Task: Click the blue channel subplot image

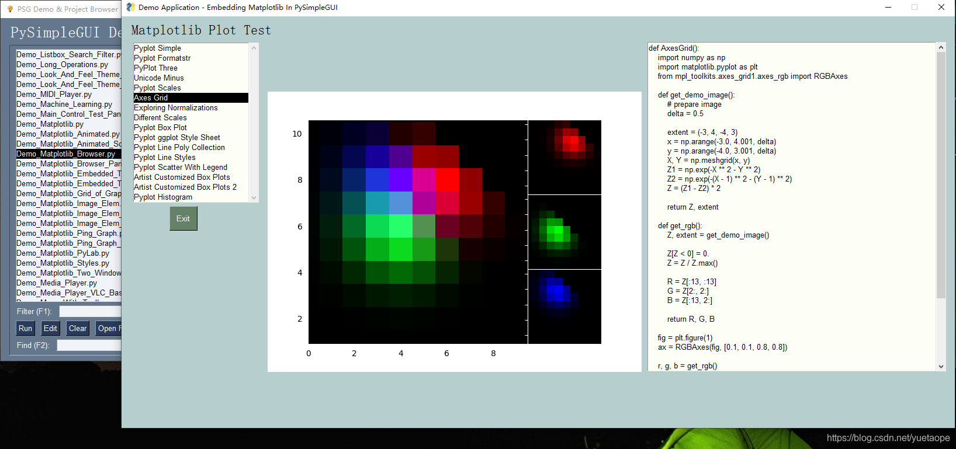Action: [x=564, y=307]
